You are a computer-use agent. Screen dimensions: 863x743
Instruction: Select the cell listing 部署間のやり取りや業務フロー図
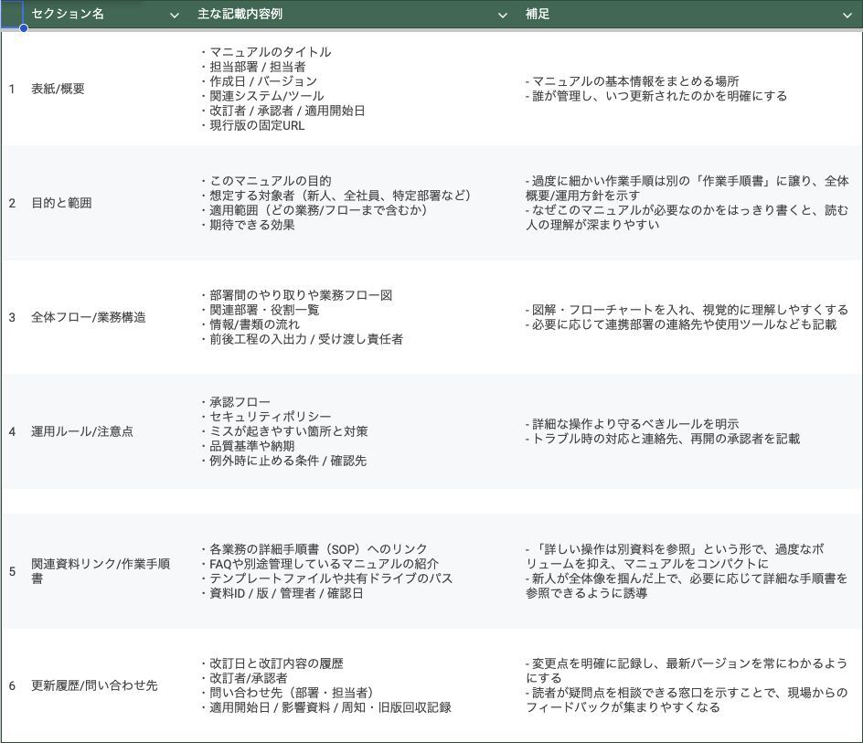(354, 317)
